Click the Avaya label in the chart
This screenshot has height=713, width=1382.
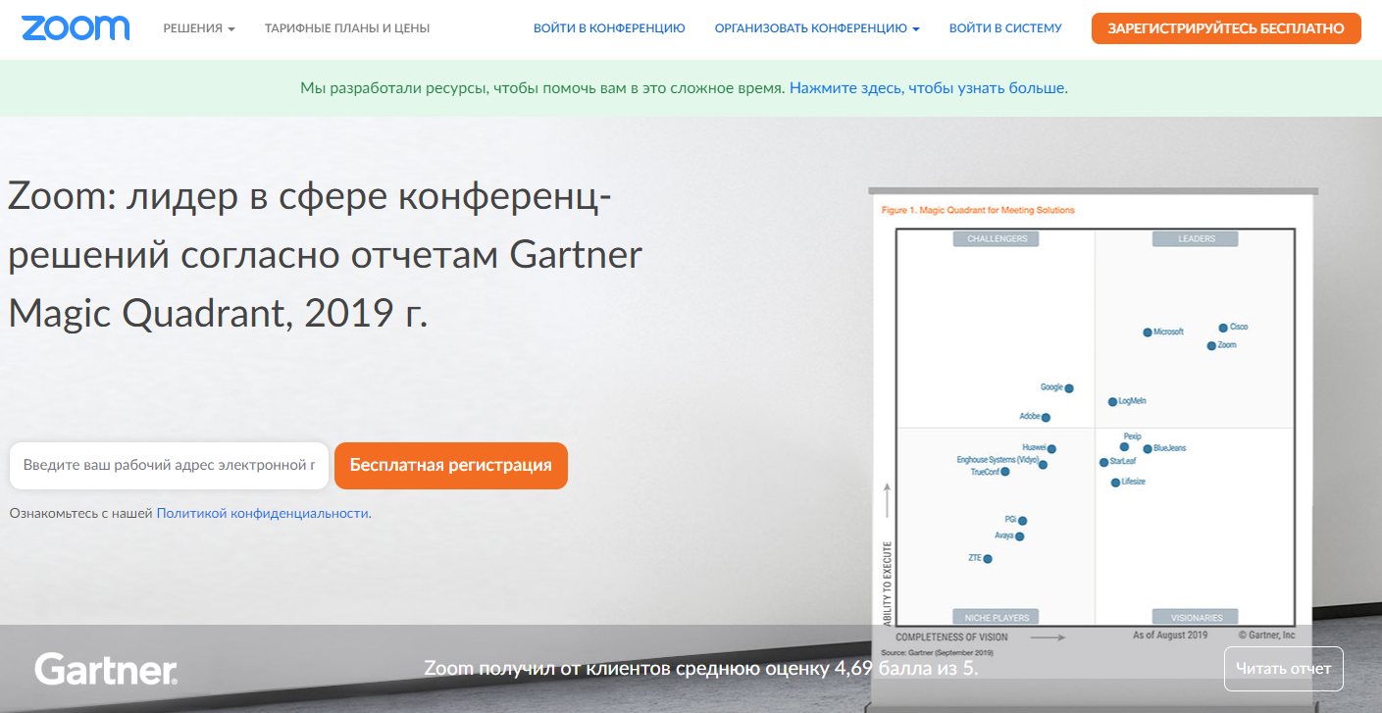(x=1004, y=535)
